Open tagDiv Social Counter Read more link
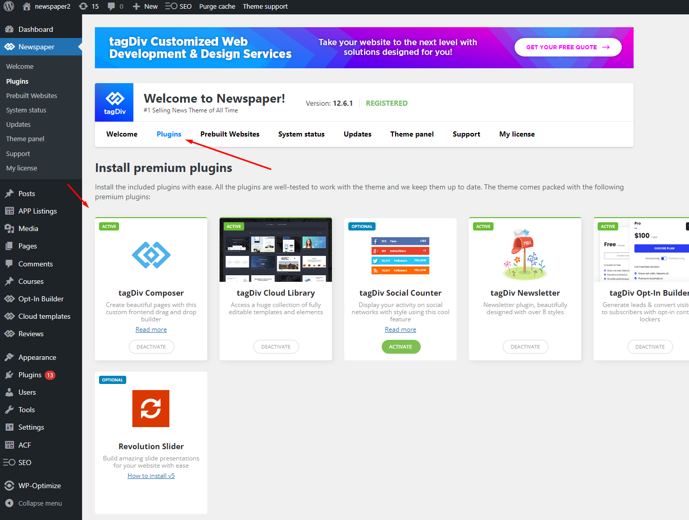Screen dimensions: 689x520 pyautogui.click(x=401, y=330)
